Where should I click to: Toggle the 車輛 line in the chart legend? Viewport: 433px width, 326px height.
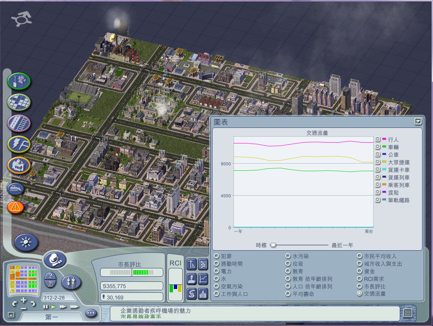click(378, 146)
